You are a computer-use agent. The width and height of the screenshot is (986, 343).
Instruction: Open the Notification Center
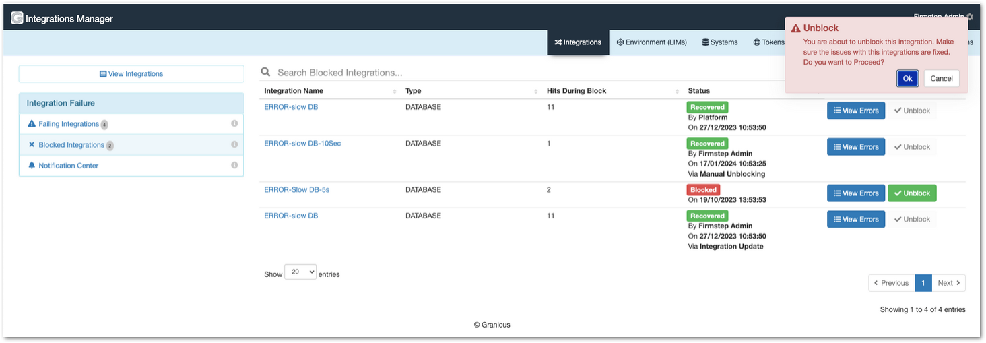[x=69, y=166]
